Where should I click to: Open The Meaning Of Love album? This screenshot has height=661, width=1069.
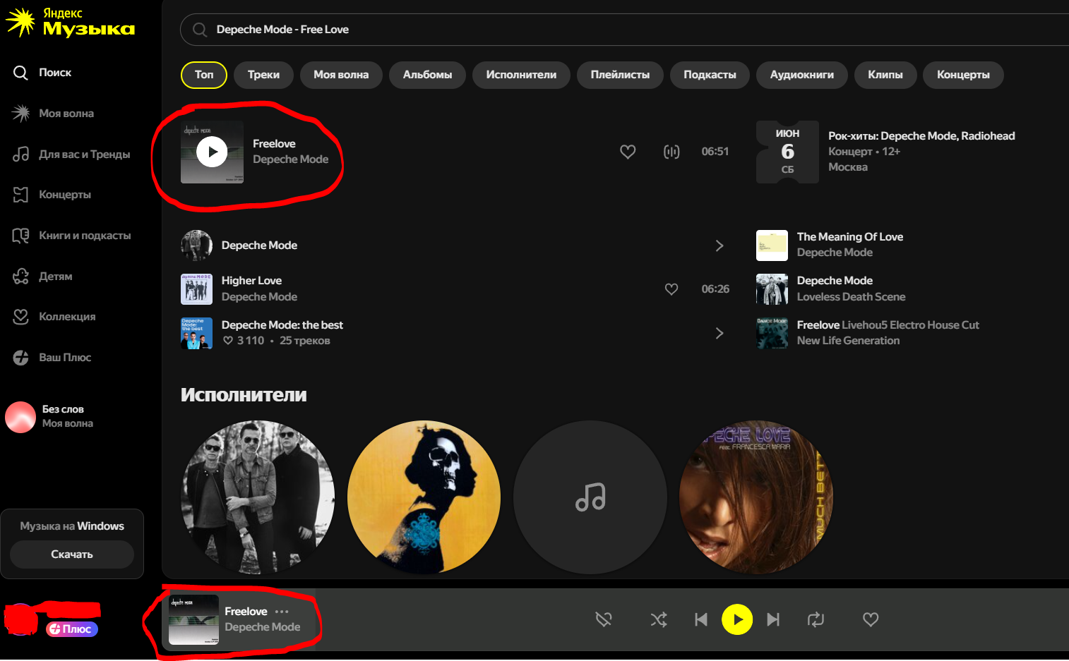click(850, 237)
